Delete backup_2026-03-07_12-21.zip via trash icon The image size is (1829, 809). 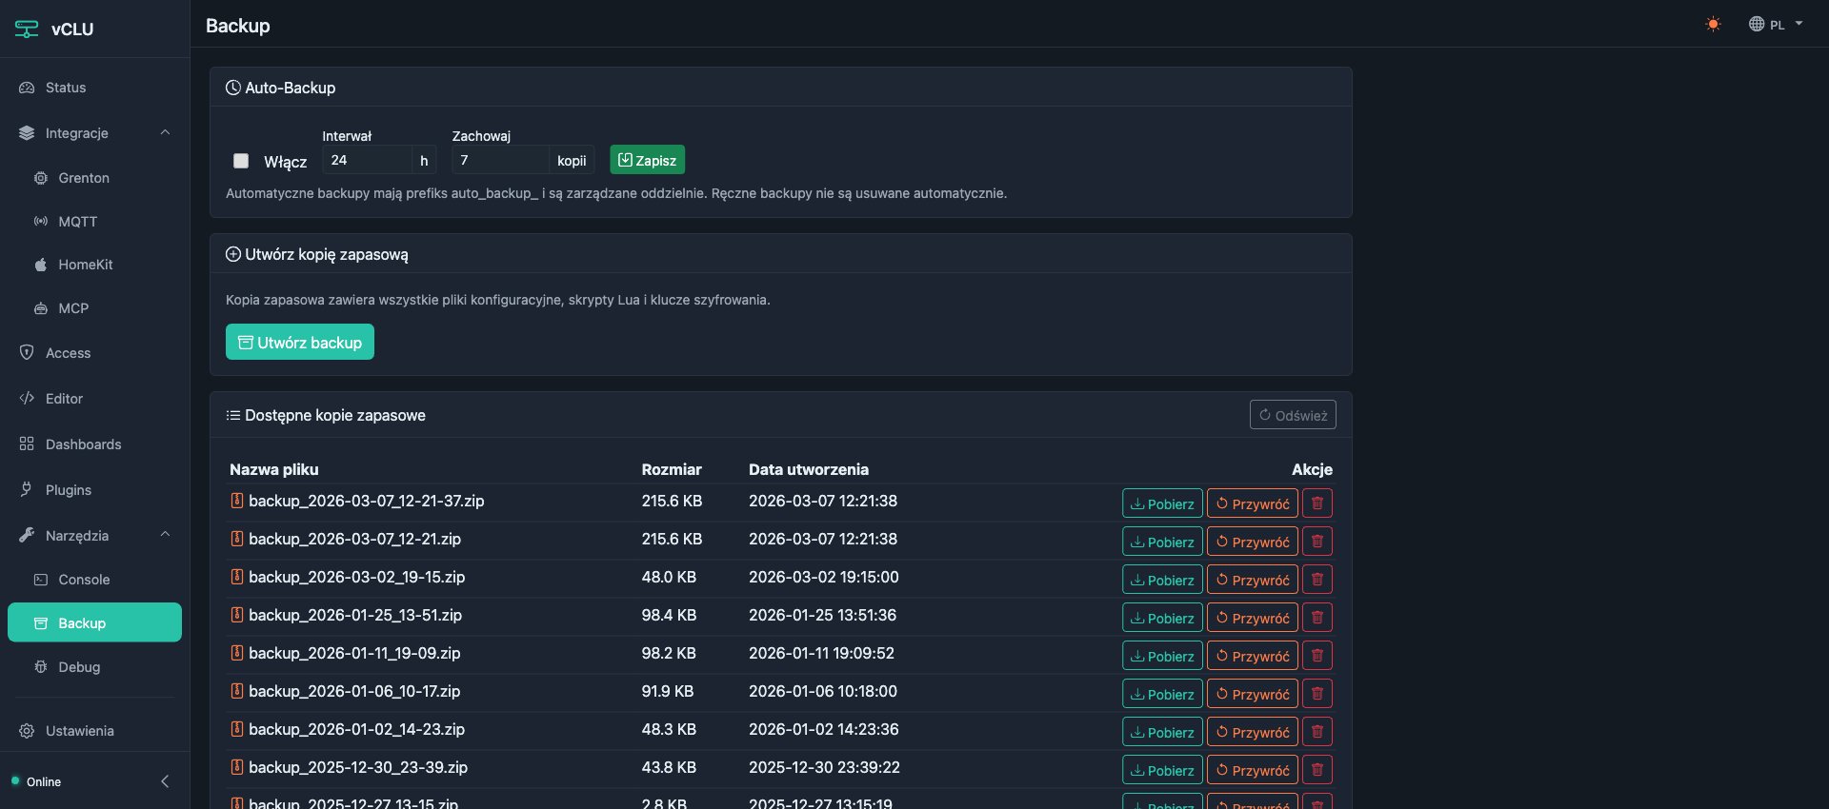(1317, 542)
